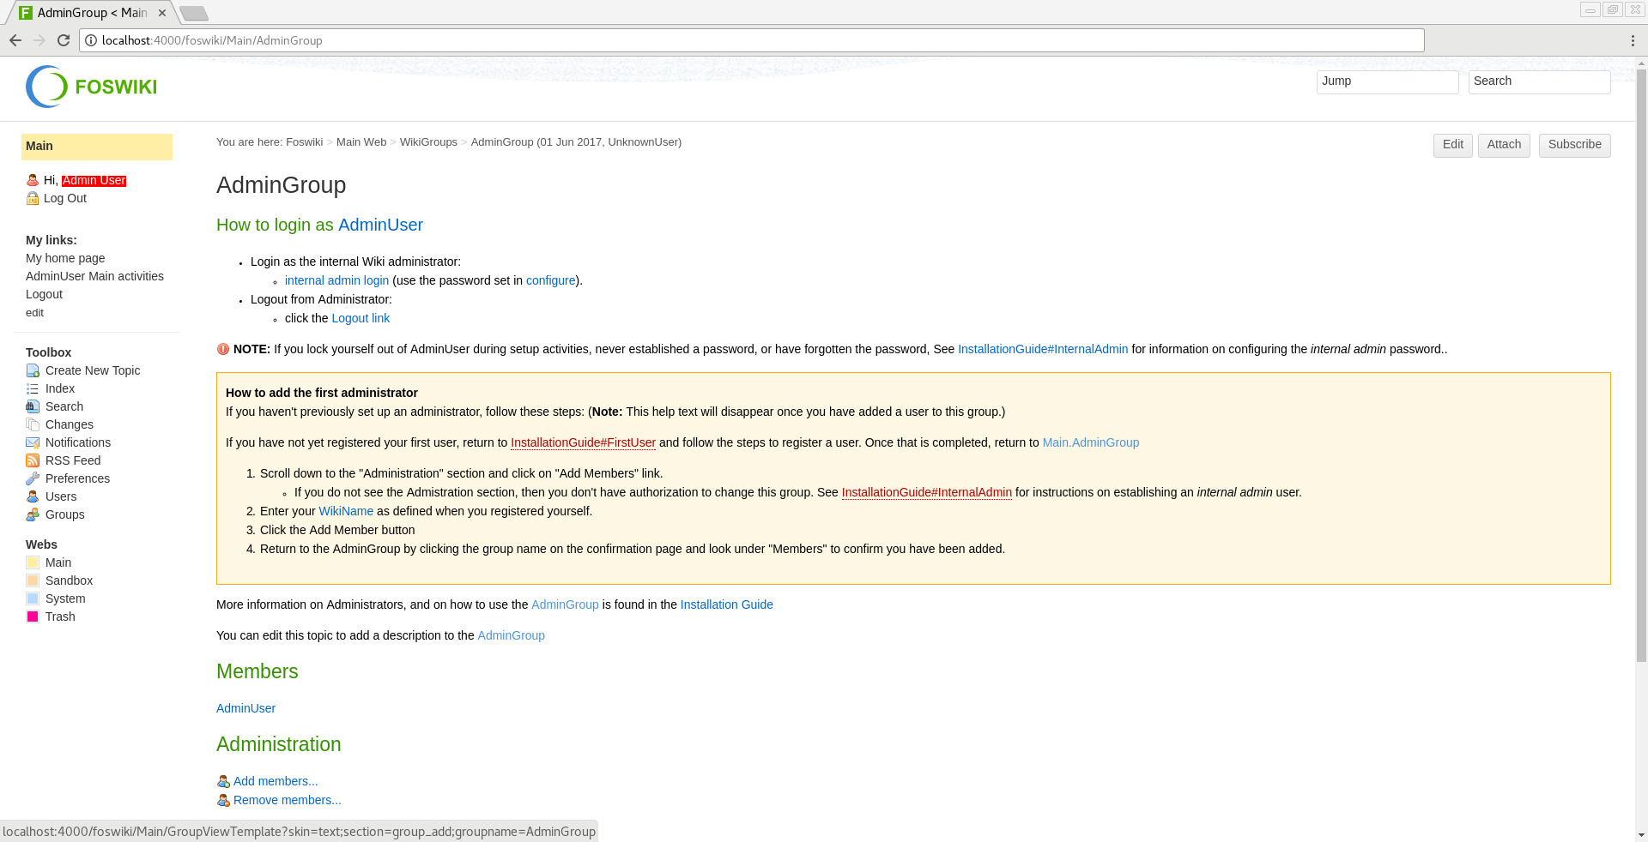Image resolution: width=1648 pixels, height=842 pixels.
Task: Open Main.AdminGroup link
Action: [x=1091, y=442]
